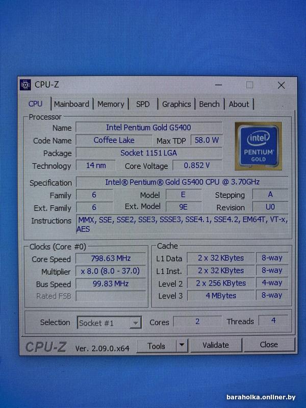Click the Ext. Model value 9E
Screen dimensions: 306x408
tap(184, 207)
